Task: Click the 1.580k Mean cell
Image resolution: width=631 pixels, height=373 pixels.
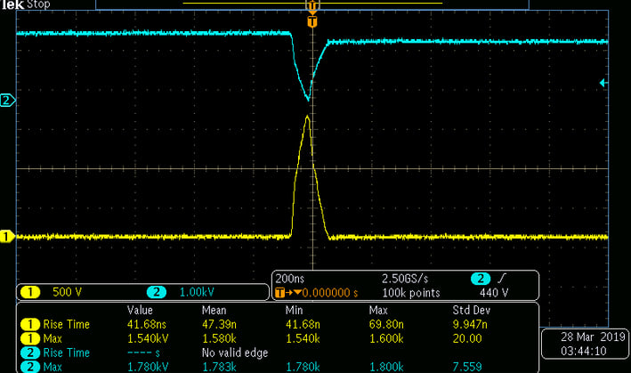Action: click(x=219, y=339)
